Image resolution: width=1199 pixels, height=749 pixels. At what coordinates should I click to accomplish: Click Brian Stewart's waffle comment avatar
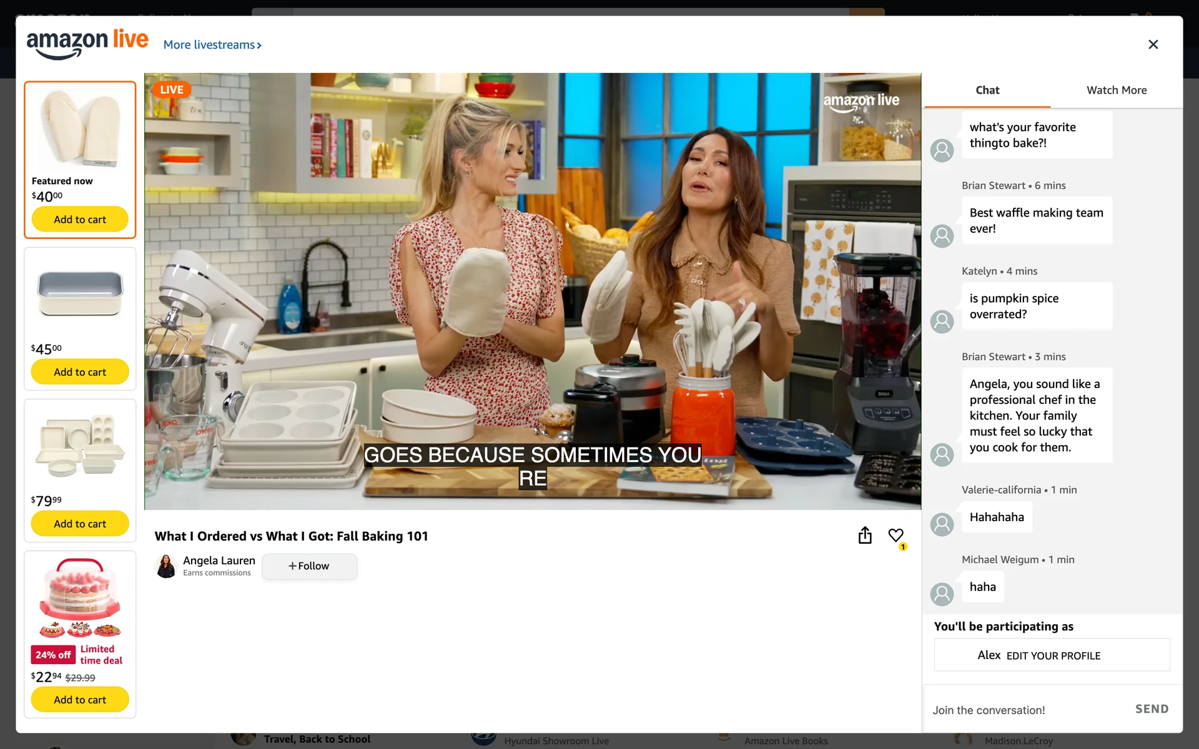(x=942, y=236)
